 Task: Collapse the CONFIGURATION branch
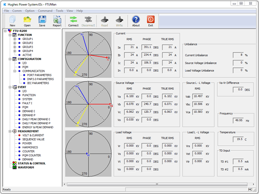coord(10,59)
